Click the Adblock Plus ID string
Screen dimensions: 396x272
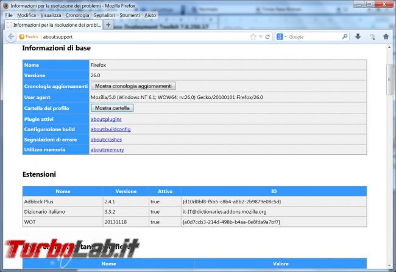point(232,202)
